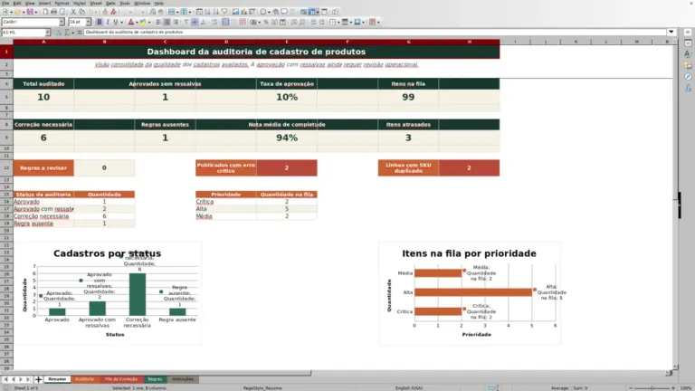Open the Format menu
The width and height of the screenshot is (695, 391).
62,3
